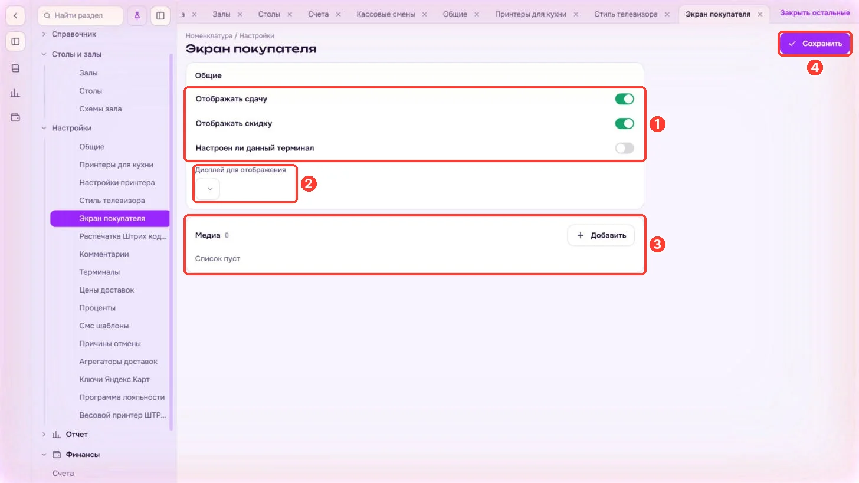Click the bar chart icon in left rail
Viewport: 859px width, 483px height.
pos(15,93)
